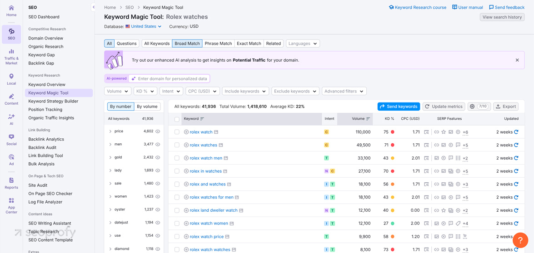The width and height of the screenshot is (534, 253).
Task: Toggle visibility eye for datejust group
Action: click(158, 223)
